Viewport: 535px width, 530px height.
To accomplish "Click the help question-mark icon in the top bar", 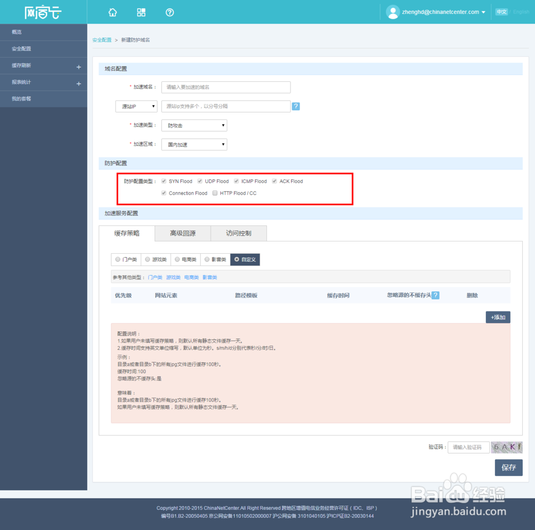I will 170,13.
